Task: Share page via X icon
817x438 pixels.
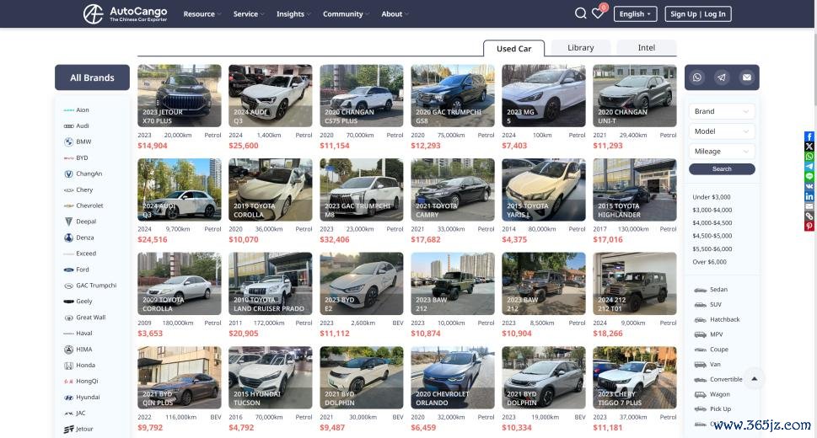Action: 809,147
